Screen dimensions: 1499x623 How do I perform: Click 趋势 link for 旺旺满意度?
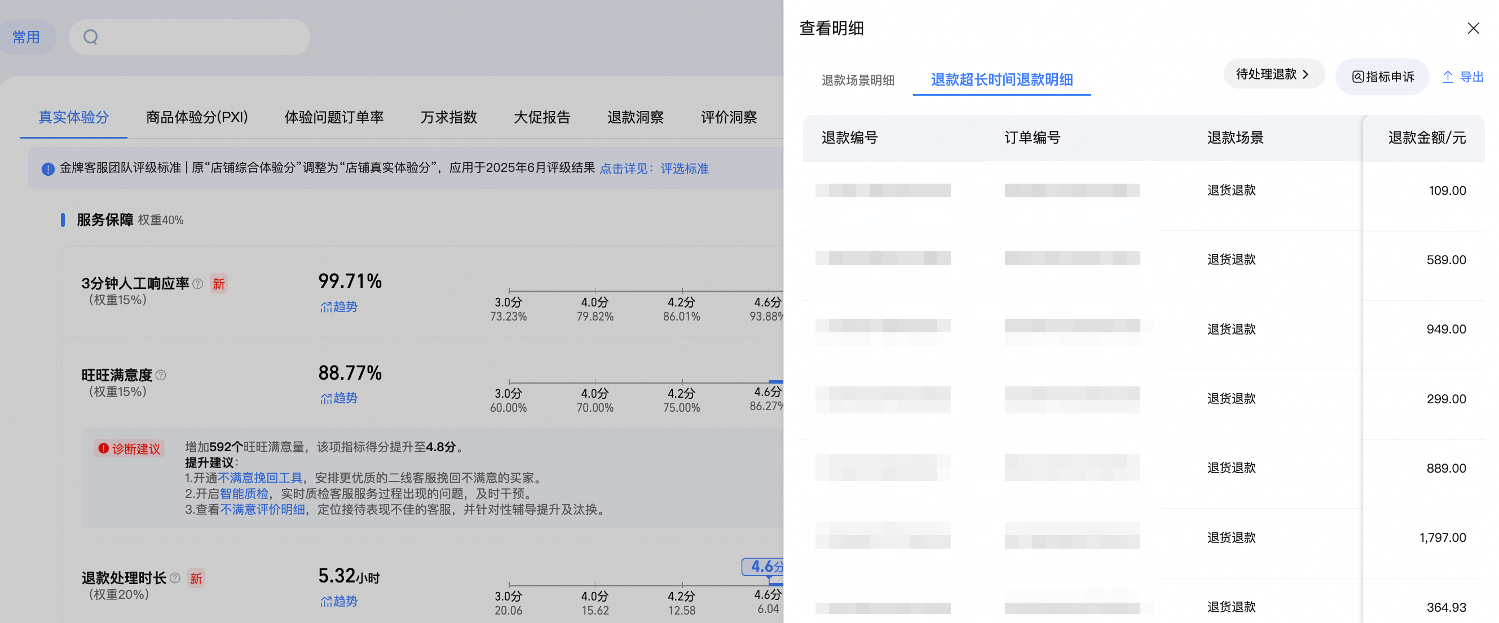point(339,398)
